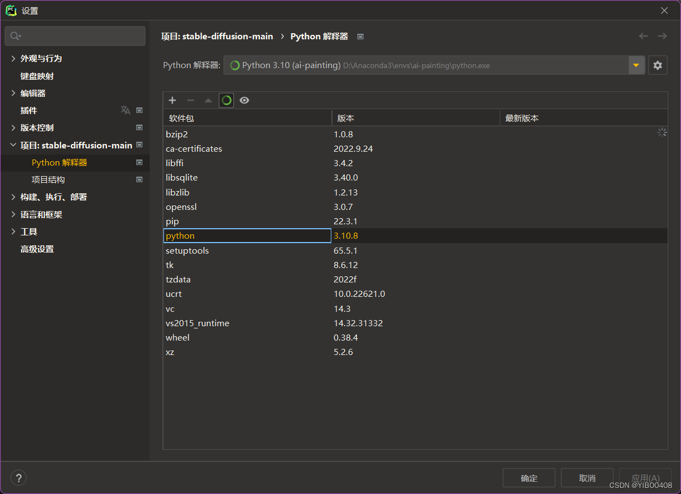
Task: Open the Python 解释器 dropdown arrow
Action: point(636,65)
